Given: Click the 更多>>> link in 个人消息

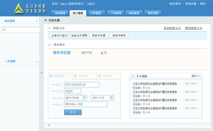Looking at the screenshot, I should [x=196, y=76].
